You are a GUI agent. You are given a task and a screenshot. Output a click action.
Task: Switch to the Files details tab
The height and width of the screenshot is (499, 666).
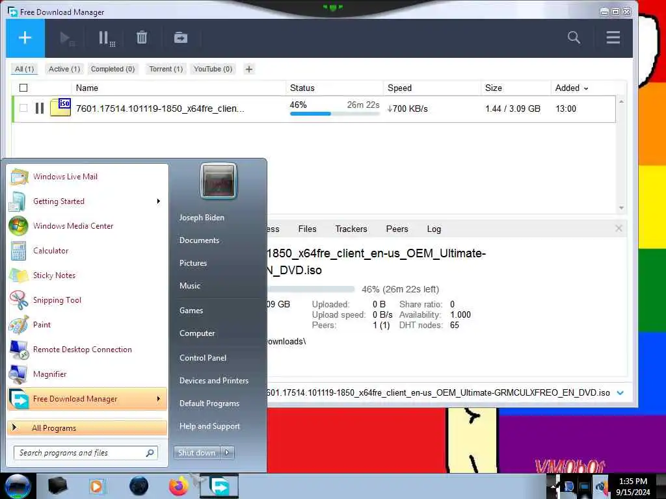[x=307, y=229]
